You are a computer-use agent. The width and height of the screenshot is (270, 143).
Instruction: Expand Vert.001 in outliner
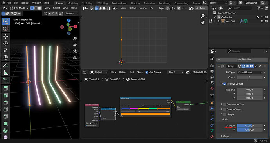(219, 21)
